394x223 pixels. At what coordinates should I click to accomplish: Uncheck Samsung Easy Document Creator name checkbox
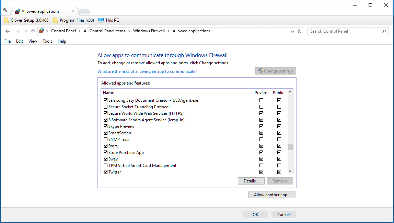click(106, 100)
